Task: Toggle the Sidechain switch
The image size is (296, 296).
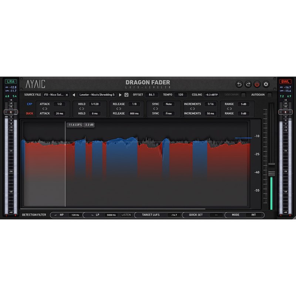Action: 243,95
